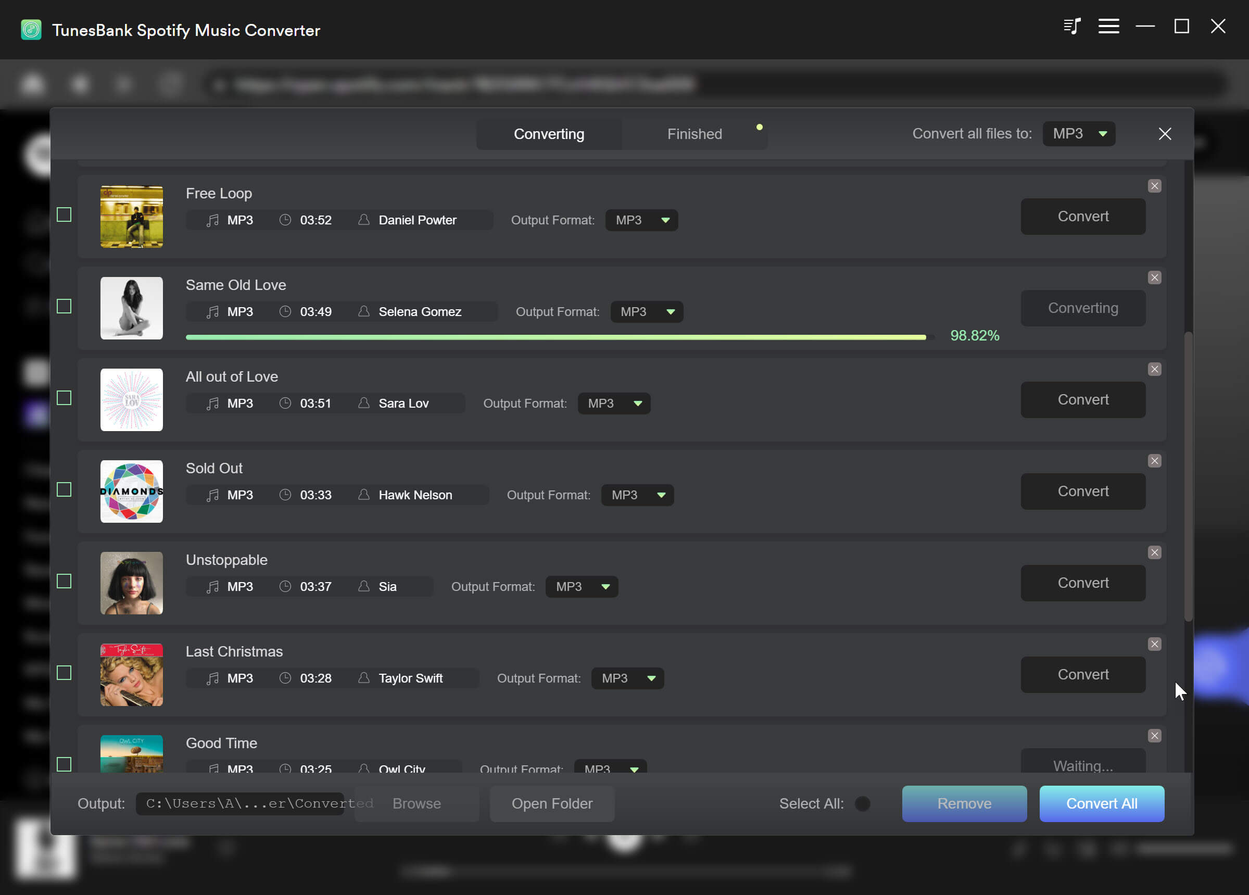Image resolution: width=1249 pixels, height=895 pixels.
Task: Click the Convert All button
Action: click(1102, 803)
